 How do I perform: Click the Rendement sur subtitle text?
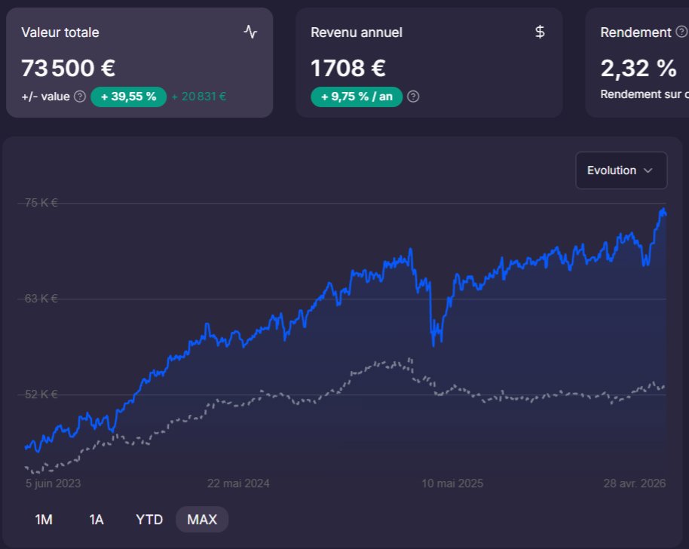pyautogui.click(x=645, y=94)
